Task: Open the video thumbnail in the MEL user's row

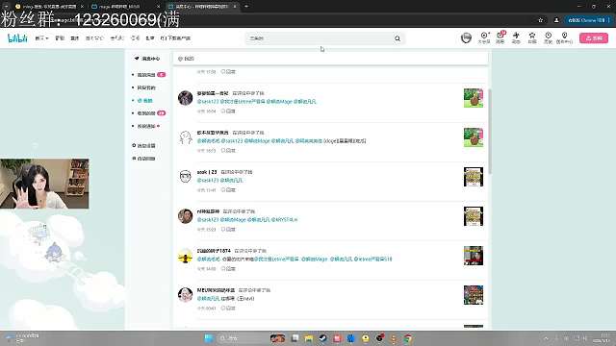Action: [474, 295]
